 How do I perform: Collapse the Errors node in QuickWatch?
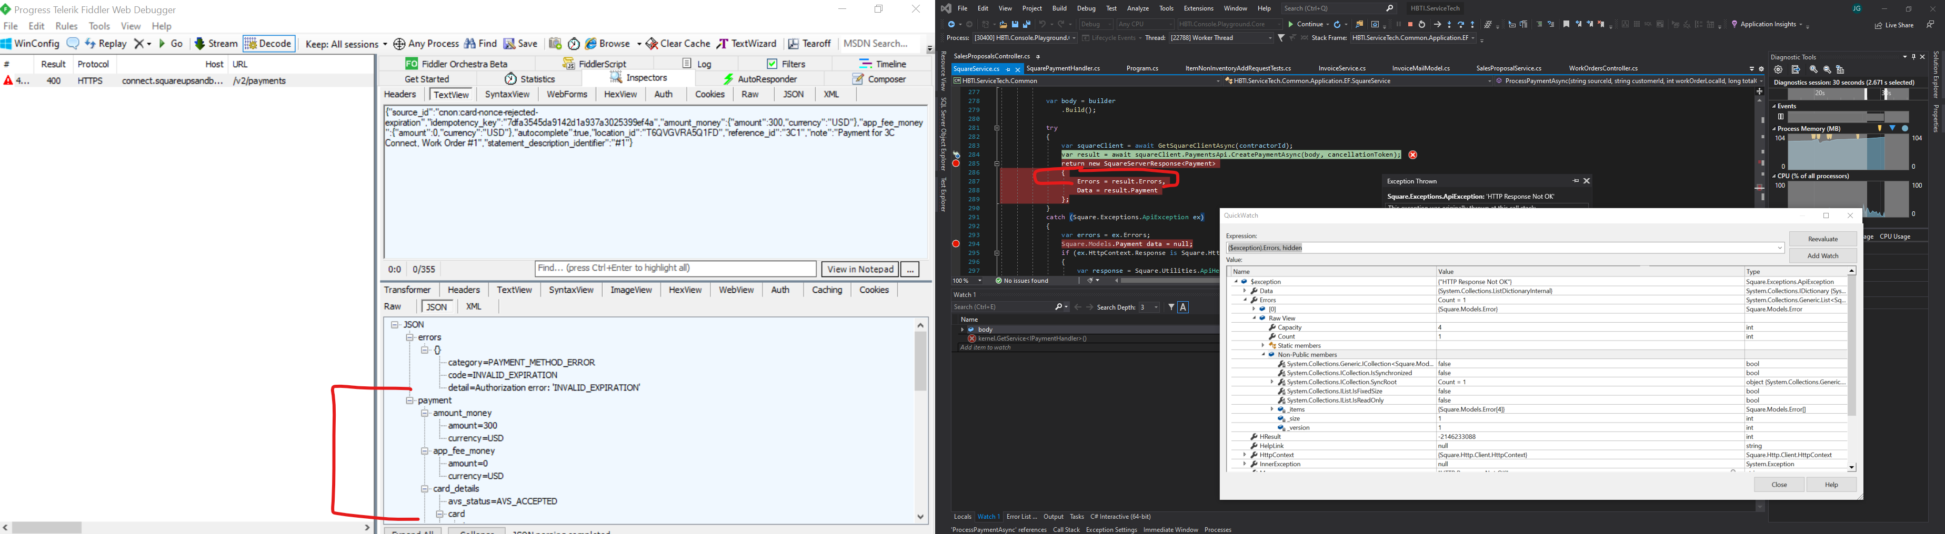(1246, 300)
